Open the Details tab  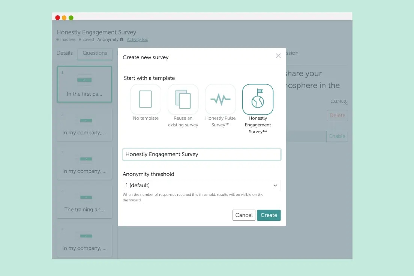pyautogui.click(x=64, y=53)
